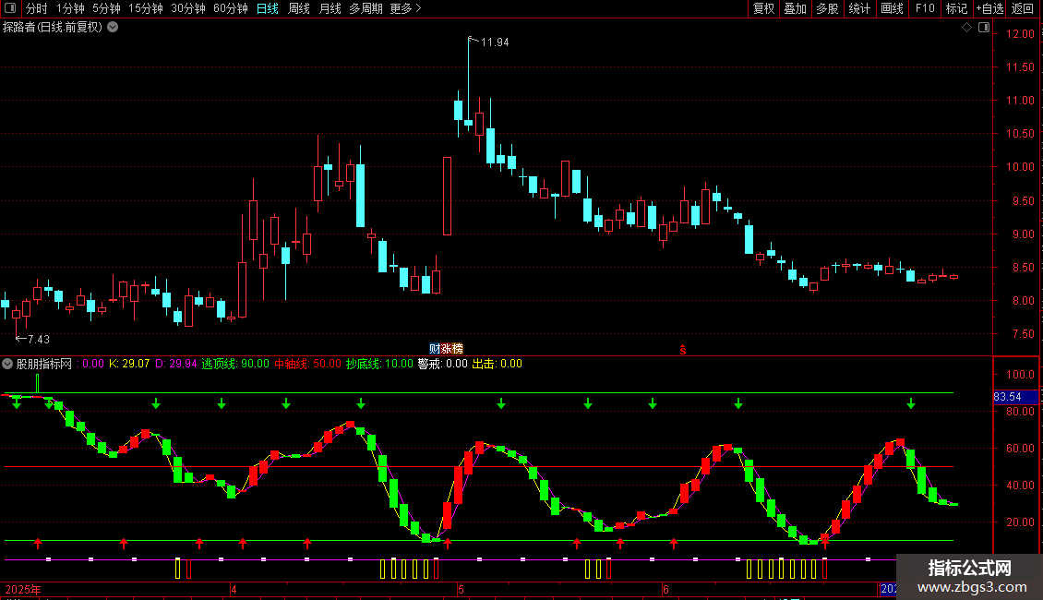Select the 15分钟 timeframe
1043x600 pixels.
[x=146, y=8]
